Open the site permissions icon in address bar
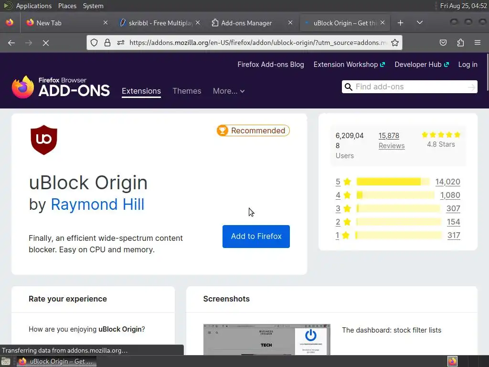This screenshot has width=489, height=367. 121,43
